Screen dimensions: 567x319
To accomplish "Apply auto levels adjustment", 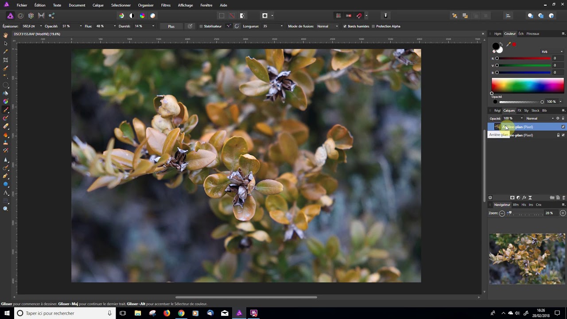I will (x=121, y=16).
